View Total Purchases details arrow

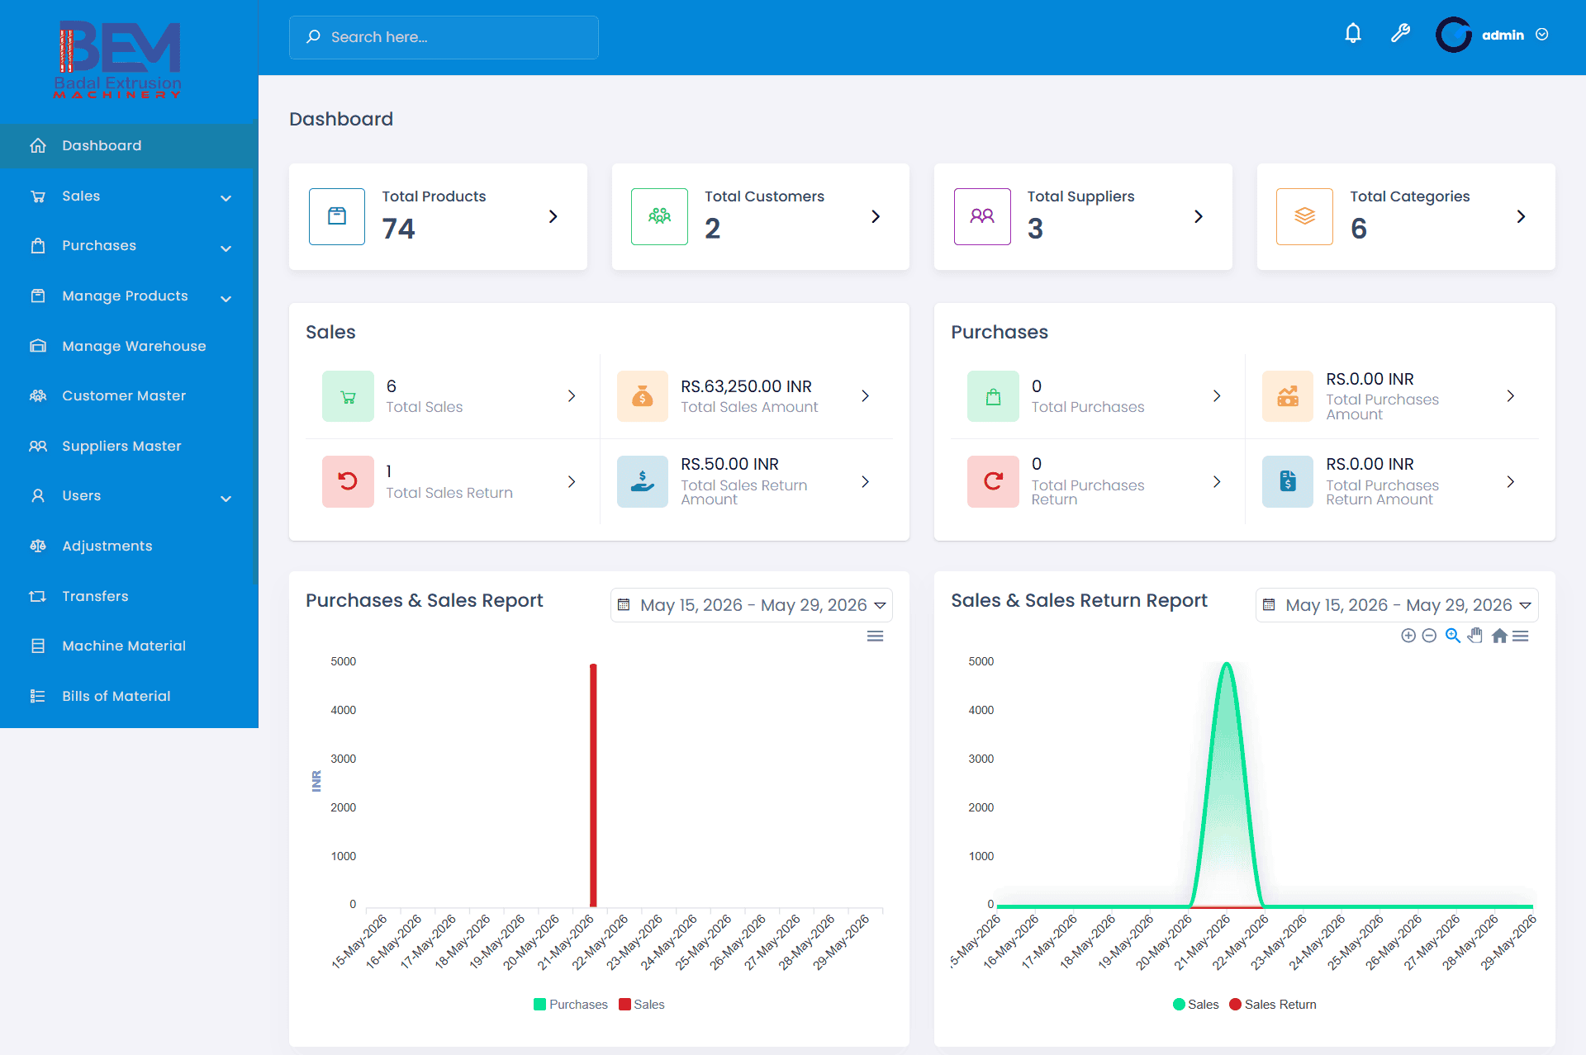pyautogui.click(x=1217, y=396)
